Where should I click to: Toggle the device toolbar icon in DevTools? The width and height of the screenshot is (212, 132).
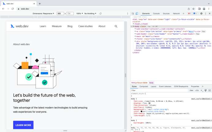pyautogui.click(x=137, y=13)
